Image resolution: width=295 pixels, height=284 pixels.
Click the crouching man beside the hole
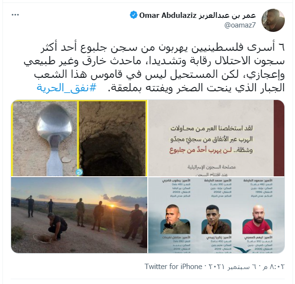point(57,227)
